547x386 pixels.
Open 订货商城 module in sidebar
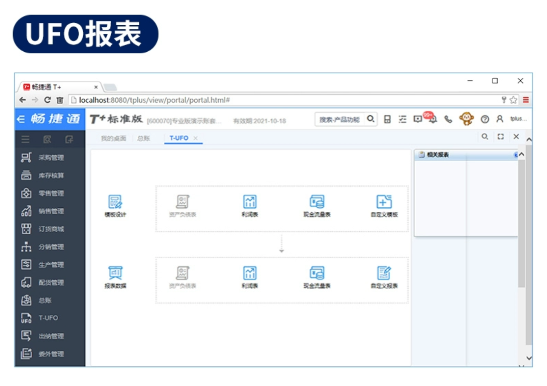point(43,229)
